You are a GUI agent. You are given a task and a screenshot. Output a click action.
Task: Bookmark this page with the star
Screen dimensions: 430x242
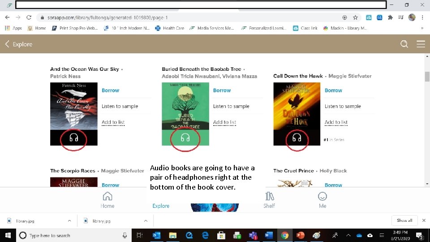pyautogui.click(x=355, y=17)
